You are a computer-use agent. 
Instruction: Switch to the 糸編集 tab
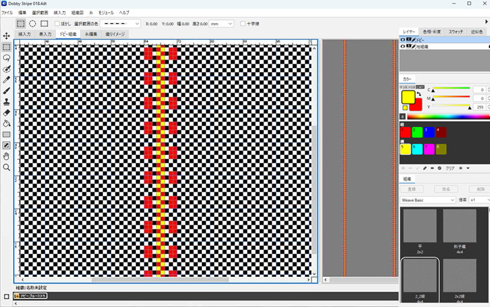(91, 34)
